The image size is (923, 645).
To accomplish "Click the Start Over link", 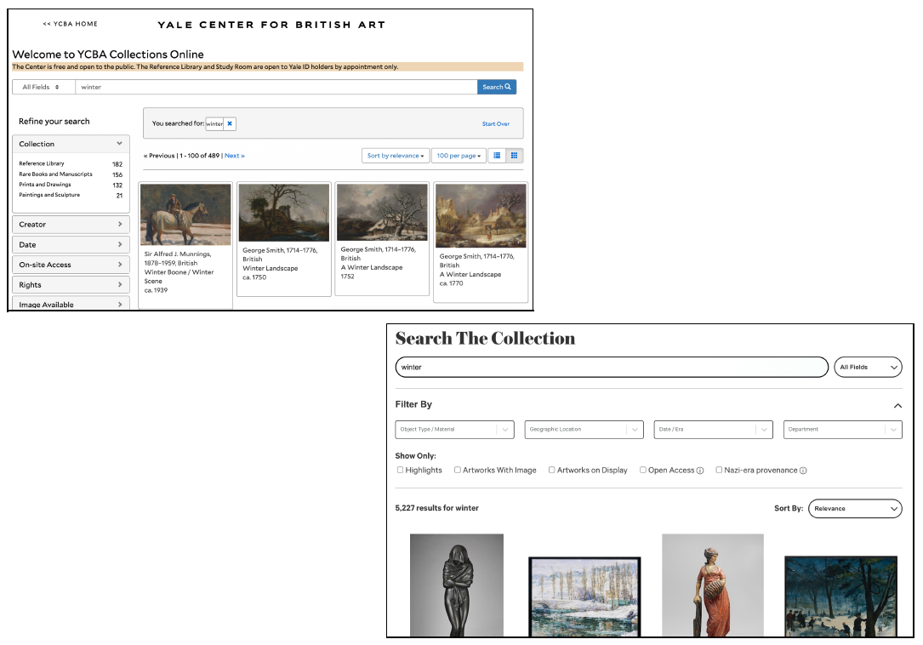I will coord(496,124).
